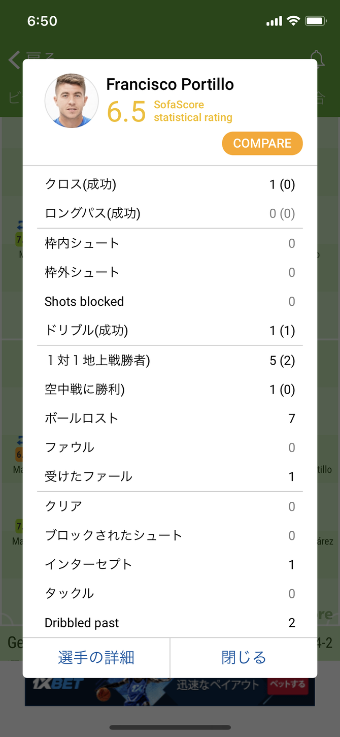Tap the ロングパス(成功) stat row

(170, 213)
